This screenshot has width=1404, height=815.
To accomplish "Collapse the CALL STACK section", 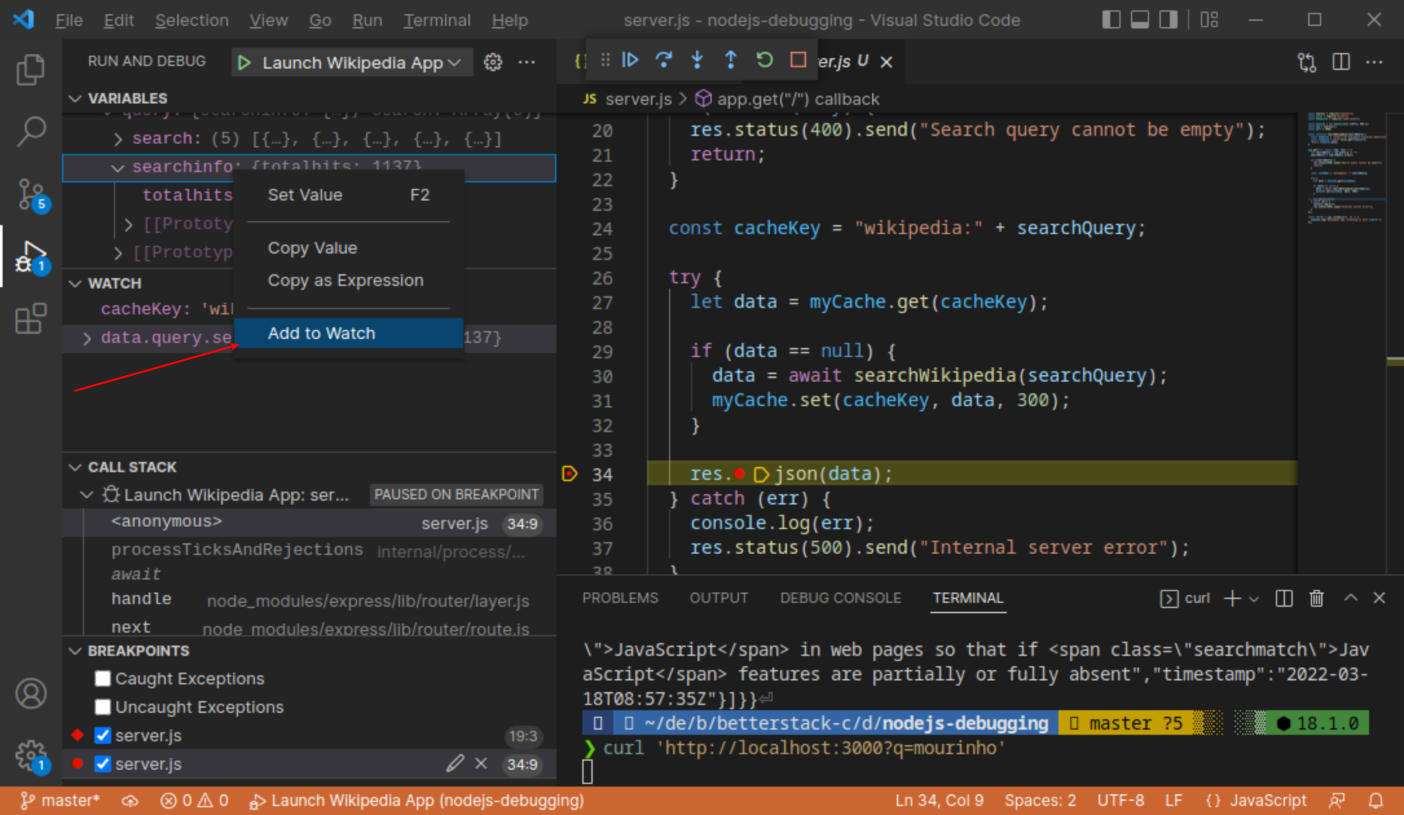I will (x=75, y=467).
